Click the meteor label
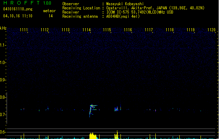The width and height of the screenshot is (219, 139). point(49,11)
